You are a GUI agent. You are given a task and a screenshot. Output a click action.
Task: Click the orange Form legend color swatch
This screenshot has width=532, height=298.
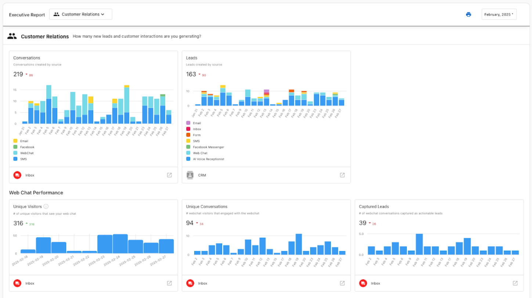click(188, 135)
